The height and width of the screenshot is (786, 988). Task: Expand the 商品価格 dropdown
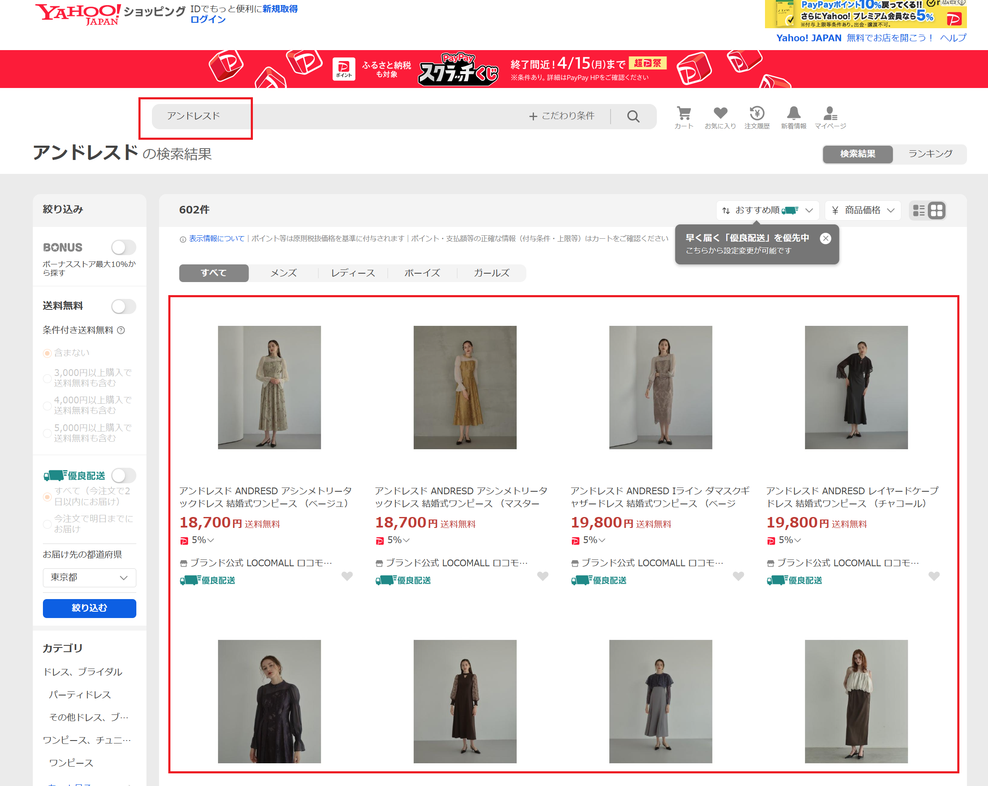click(863, 210)
